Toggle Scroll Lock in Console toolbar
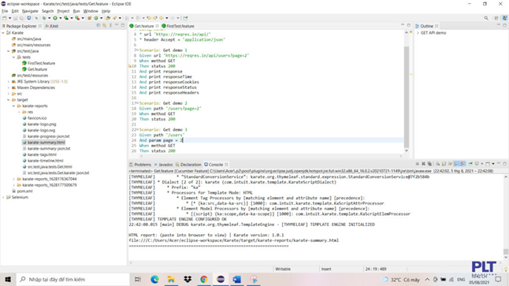This screenshot has width=509, height=286. click(x=444, y=164)
